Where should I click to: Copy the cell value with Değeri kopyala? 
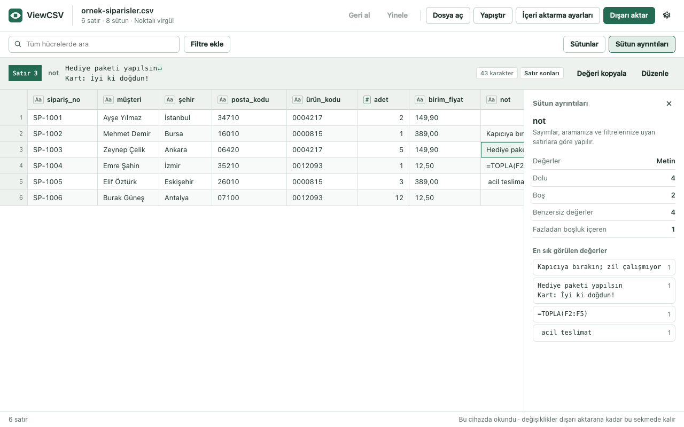coord(602,73)
